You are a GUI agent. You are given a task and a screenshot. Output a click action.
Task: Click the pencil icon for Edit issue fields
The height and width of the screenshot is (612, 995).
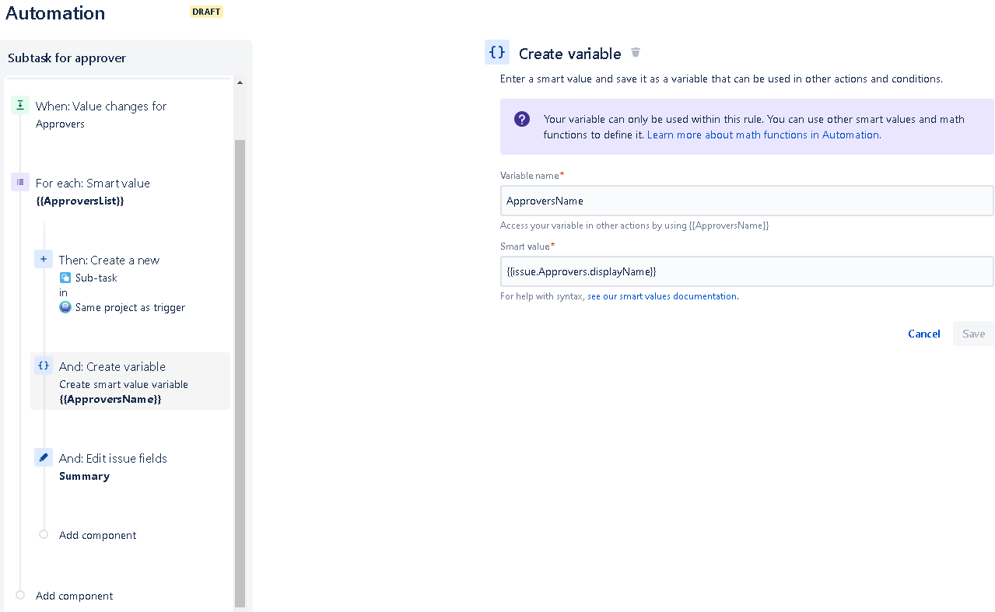44,457
